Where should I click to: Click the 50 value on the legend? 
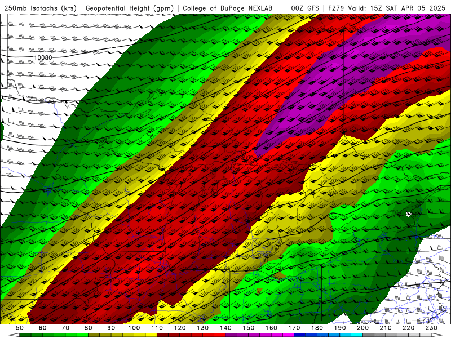pos(20,328)
